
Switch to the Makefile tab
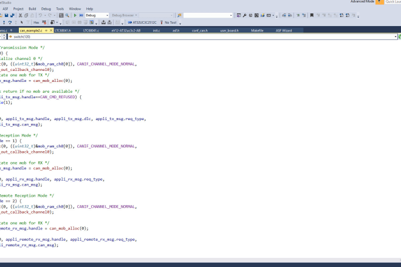(257, 30)
